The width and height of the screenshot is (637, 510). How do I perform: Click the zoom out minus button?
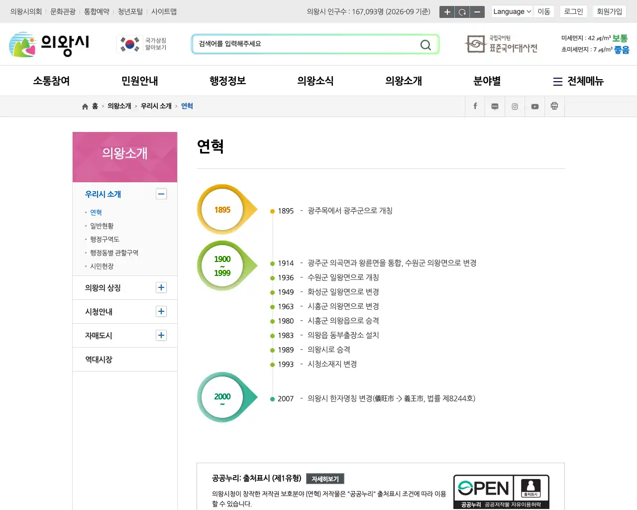(x=477, y=11)
